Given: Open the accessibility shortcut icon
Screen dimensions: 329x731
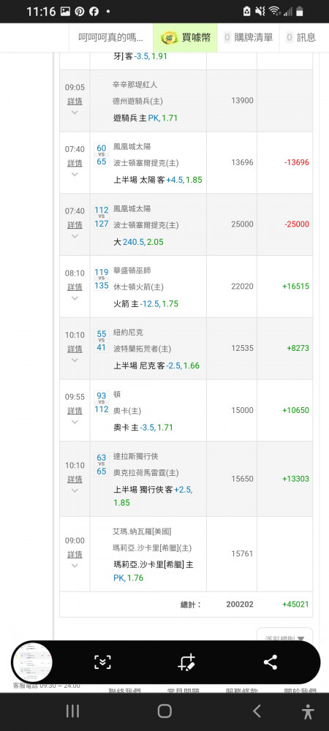Looking at the screenshot, I should pos(308,711).
